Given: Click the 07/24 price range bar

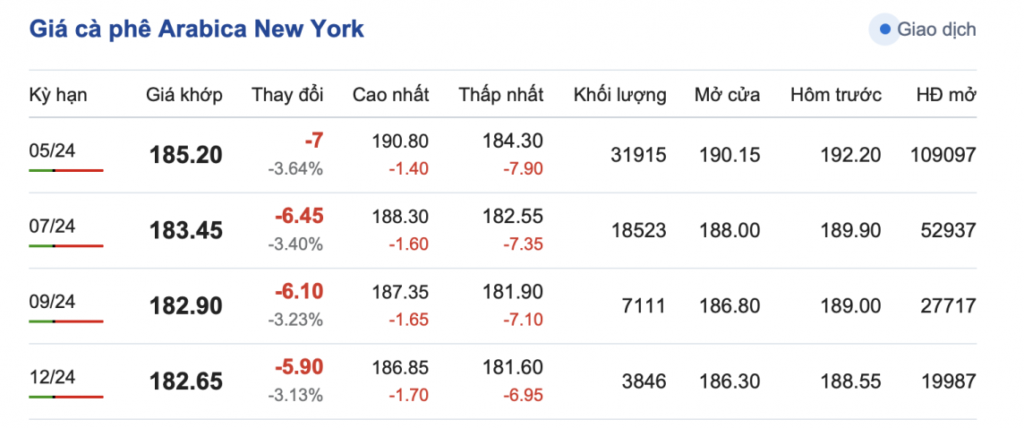Looking at the screenshot, I should pyautogui.click(x=66, y=245).
